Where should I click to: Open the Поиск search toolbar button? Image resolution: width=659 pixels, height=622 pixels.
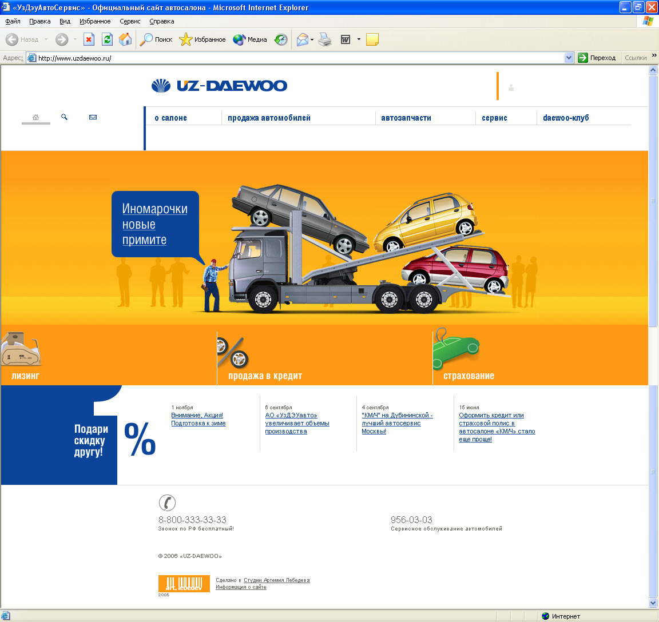[156, 39]
